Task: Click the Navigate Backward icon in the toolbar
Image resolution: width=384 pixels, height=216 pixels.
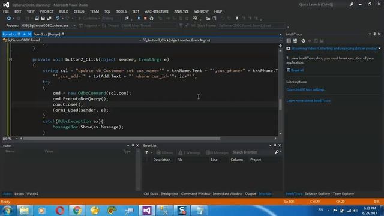Action: pyautogui.click(x=9, y=19)
